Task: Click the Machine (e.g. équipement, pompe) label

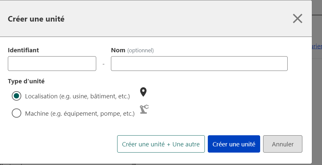Action: (x=80, y=114)
